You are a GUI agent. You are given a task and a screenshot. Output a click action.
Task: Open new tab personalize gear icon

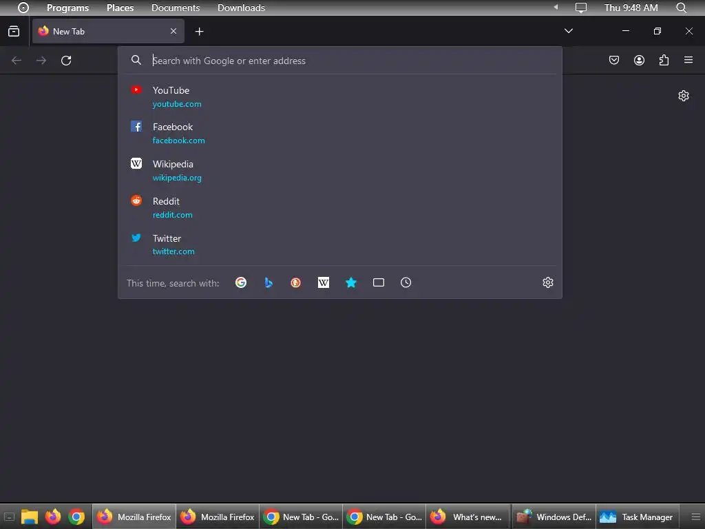point(684,96)
